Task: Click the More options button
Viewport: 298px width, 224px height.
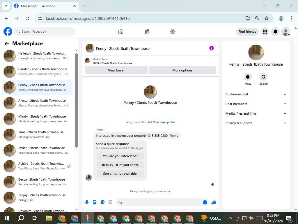Action: (182, 70)
